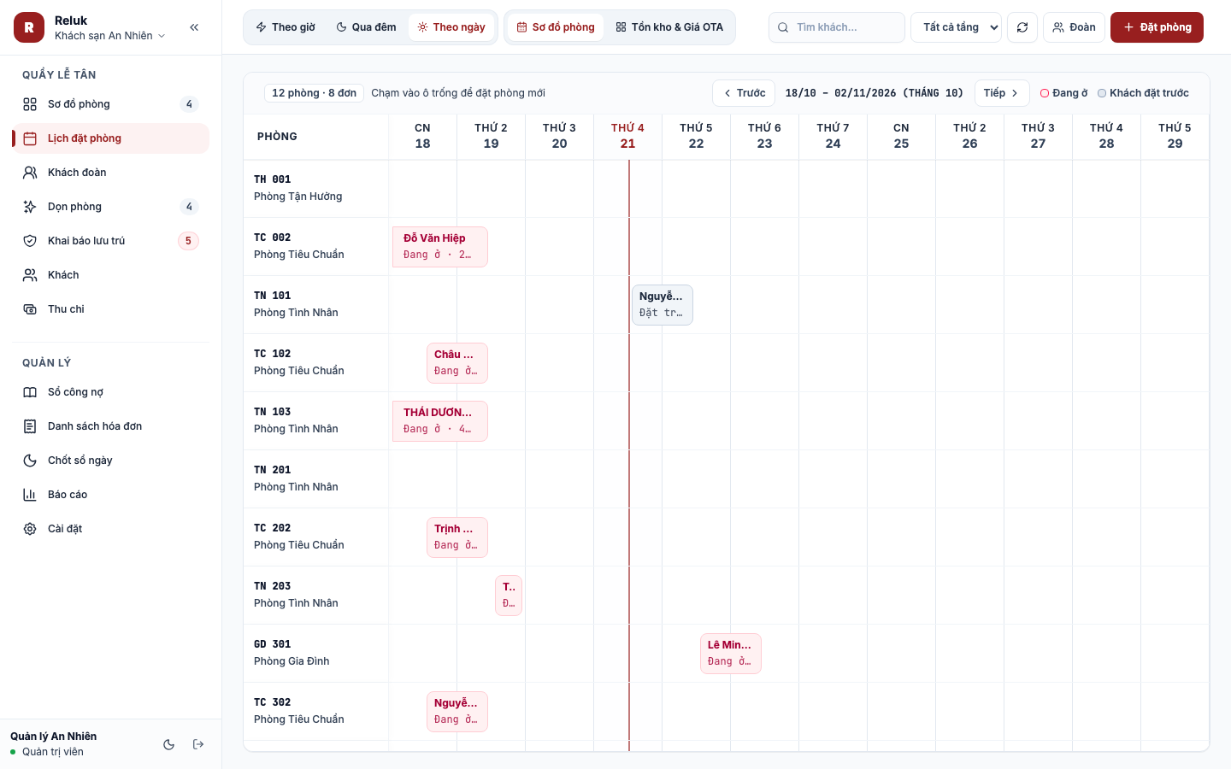Expand the Tất cả tầng floor dropdown
Image resolution: width=1231 pixels, height=769 pixels.
pos(956,27)
